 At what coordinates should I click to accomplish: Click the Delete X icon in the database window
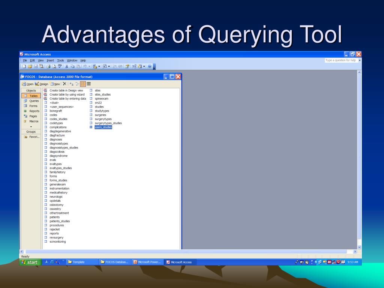(x=64, y=84)
